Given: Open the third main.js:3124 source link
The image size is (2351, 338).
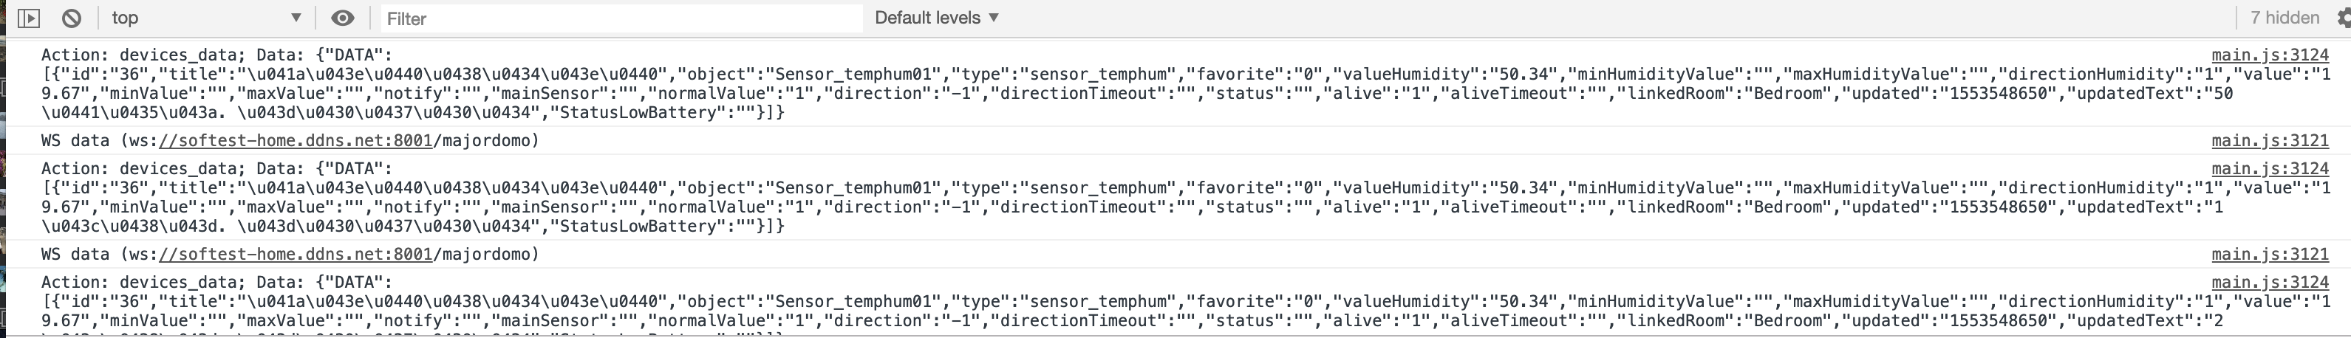Looking at the screenshot, I should (2270, 283).
